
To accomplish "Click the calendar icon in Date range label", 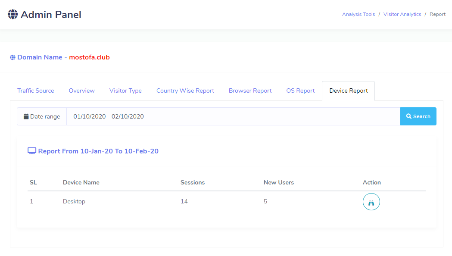I will point(26,116).
